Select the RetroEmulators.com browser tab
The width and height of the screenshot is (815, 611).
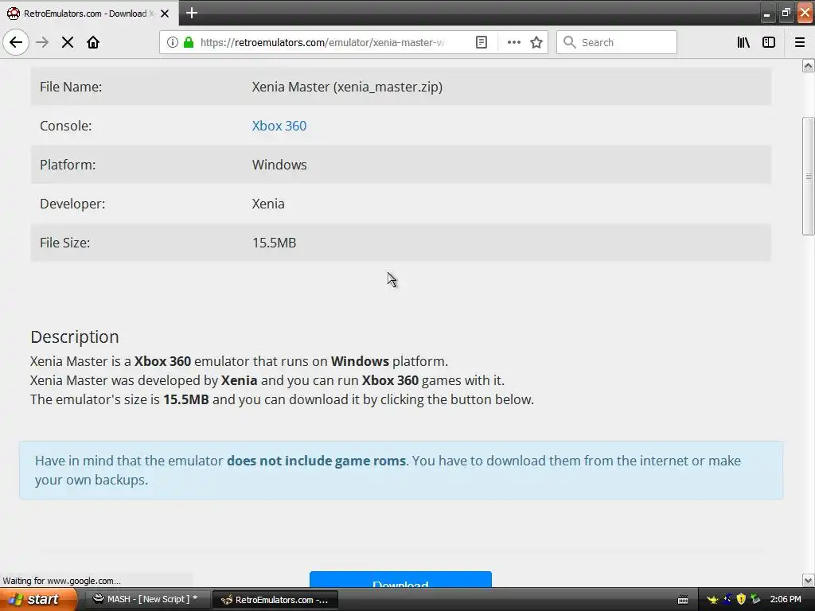[x=88, y=14]
